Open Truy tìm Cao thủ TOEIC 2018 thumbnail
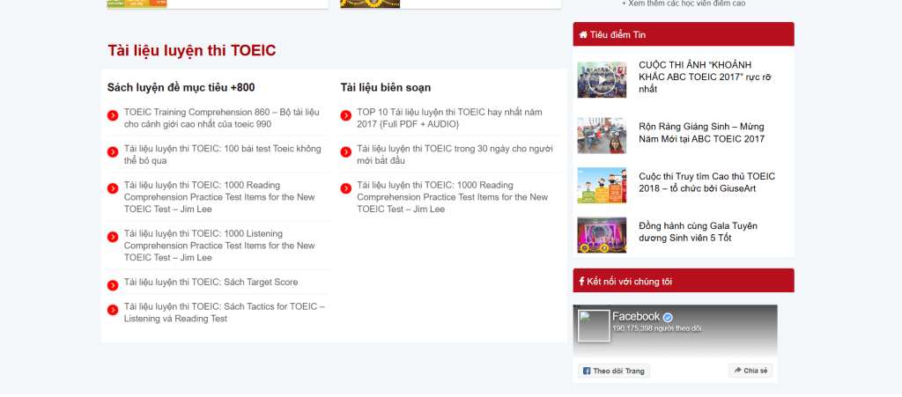The height and width of the screenshot is (397, 902). [x=602, y=186]
